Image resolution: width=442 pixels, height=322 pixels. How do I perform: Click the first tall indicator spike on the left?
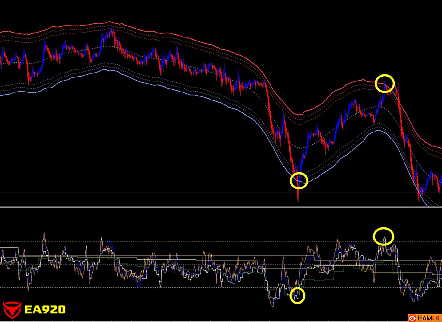[44, 234]
